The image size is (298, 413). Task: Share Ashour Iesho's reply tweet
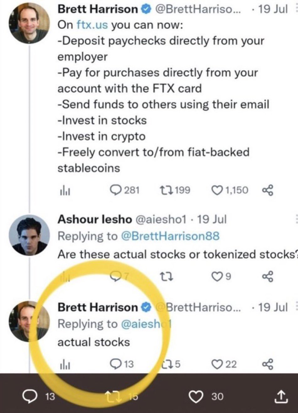pos(268,276)
